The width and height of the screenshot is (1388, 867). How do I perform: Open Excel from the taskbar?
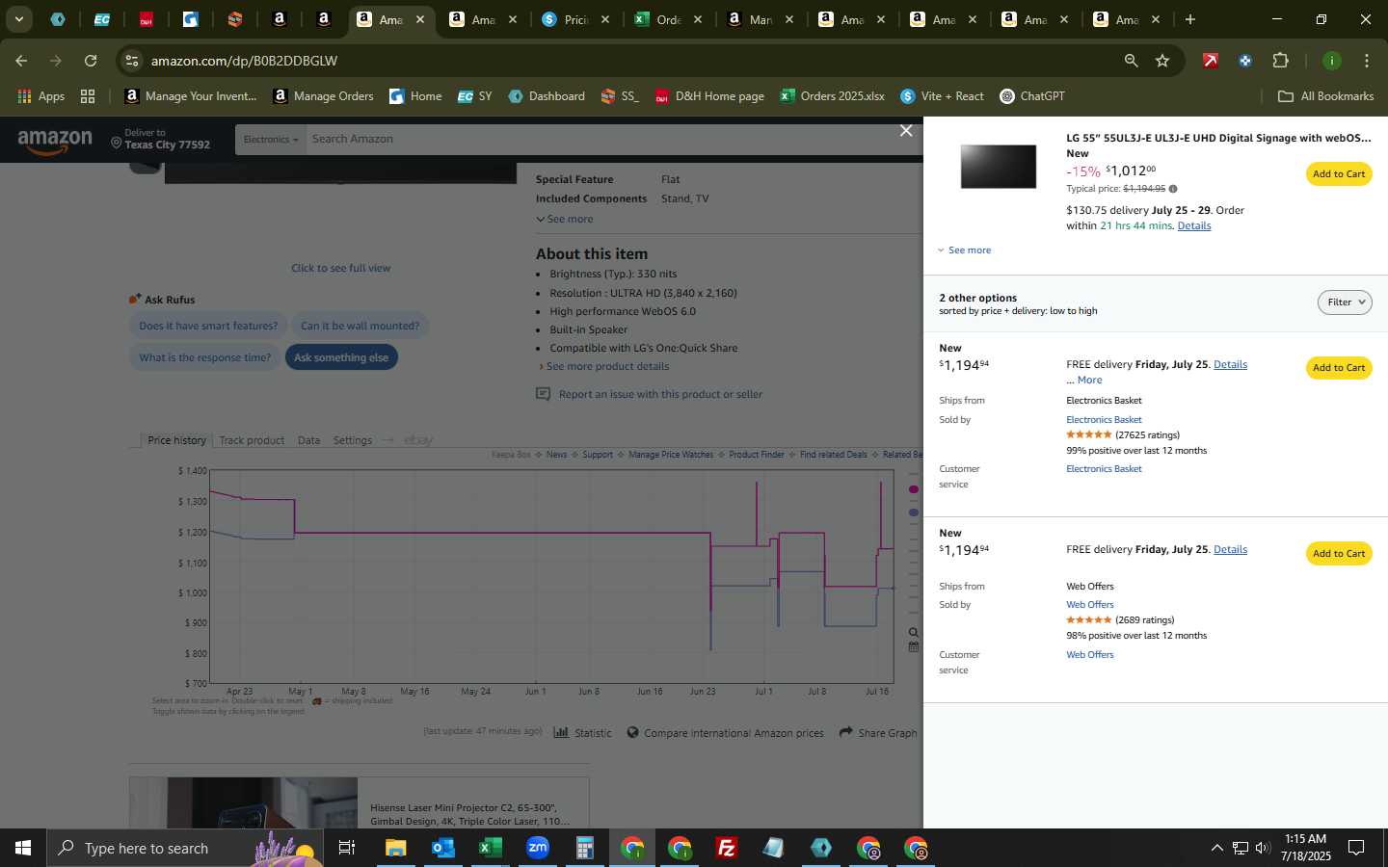coord(490,848)
